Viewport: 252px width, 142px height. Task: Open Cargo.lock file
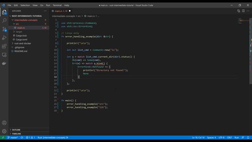tap(21, 35)
